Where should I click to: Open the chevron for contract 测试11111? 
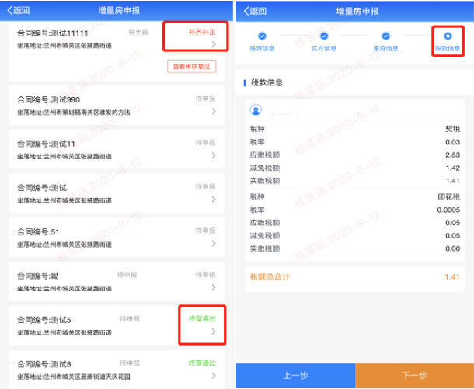(214, 44)
